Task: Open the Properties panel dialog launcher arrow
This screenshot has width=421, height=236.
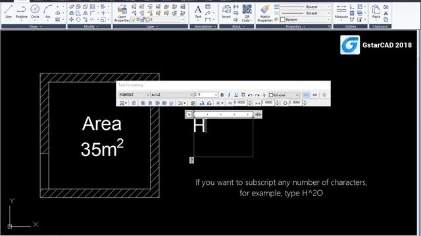Action: pos(329,26)
